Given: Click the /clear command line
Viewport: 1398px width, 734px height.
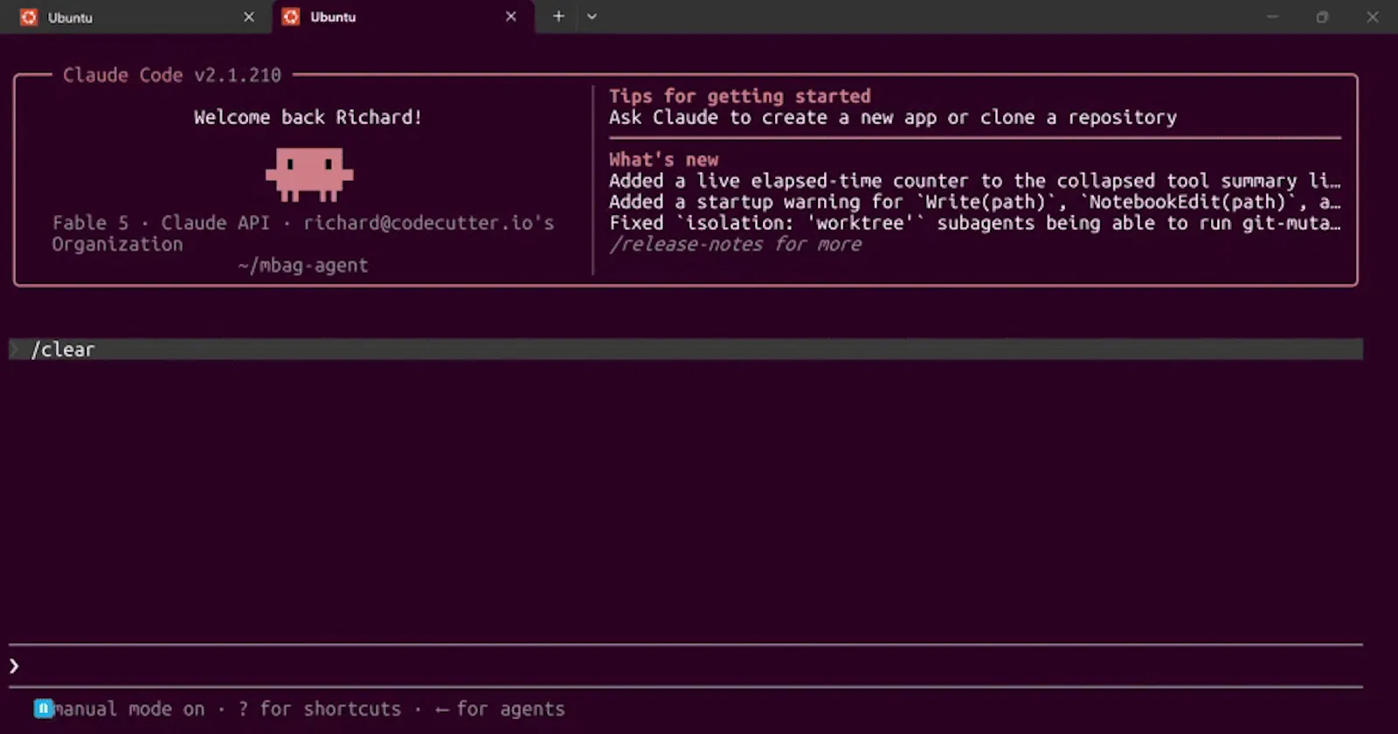Looking at the screenshot, I should pos(686,350).
